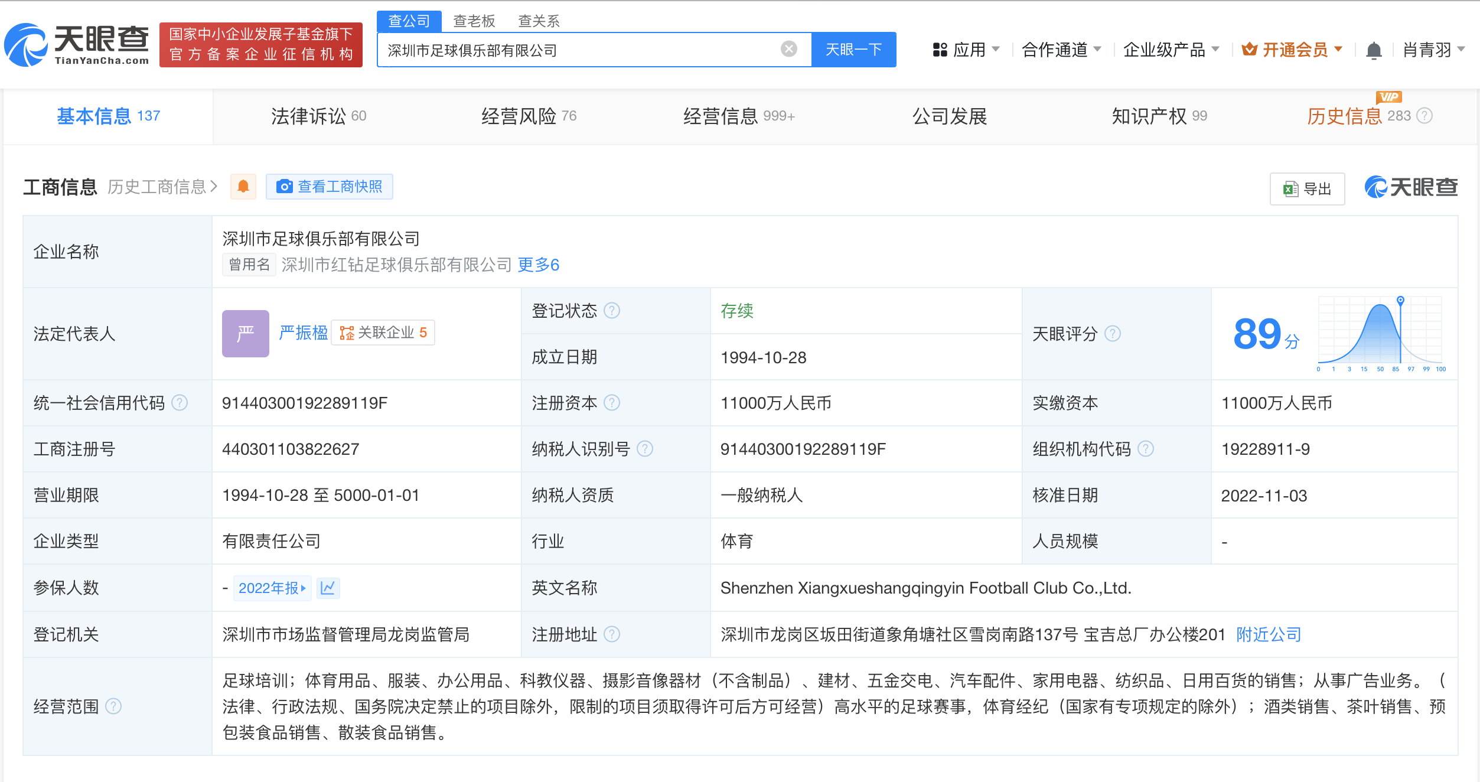1480x782 pixels.
Task: Open the 公司发展 tab
Action: coord(950,116)
